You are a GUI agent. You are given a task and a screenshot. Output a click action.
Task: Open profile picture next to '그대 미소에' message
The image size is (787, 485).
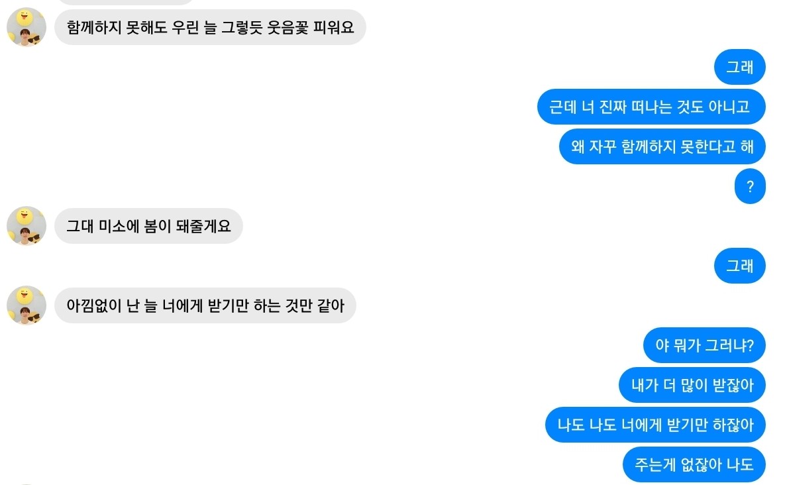pyautogui.click(x=26, y=227)
